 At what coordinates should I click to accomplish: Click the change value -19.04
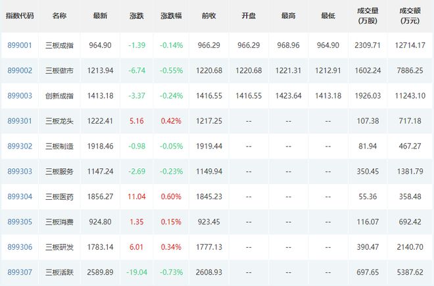(137, 272)
